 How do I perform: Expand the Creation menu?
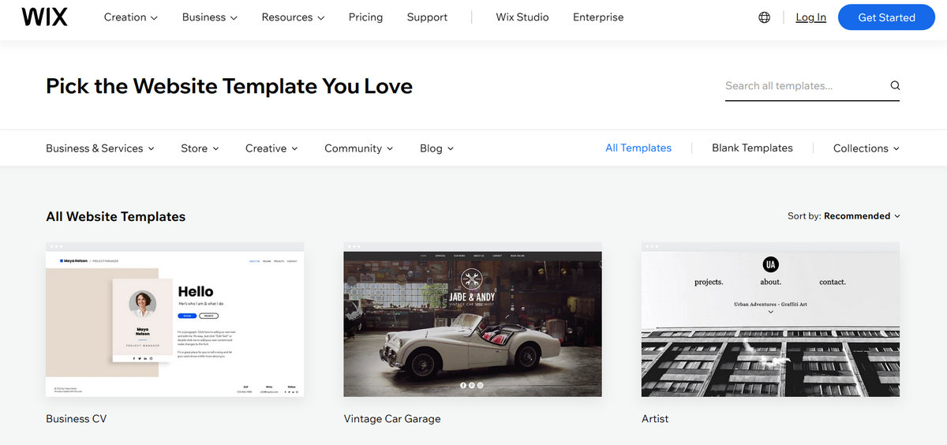pyautogui.click(x=131, y=17)
